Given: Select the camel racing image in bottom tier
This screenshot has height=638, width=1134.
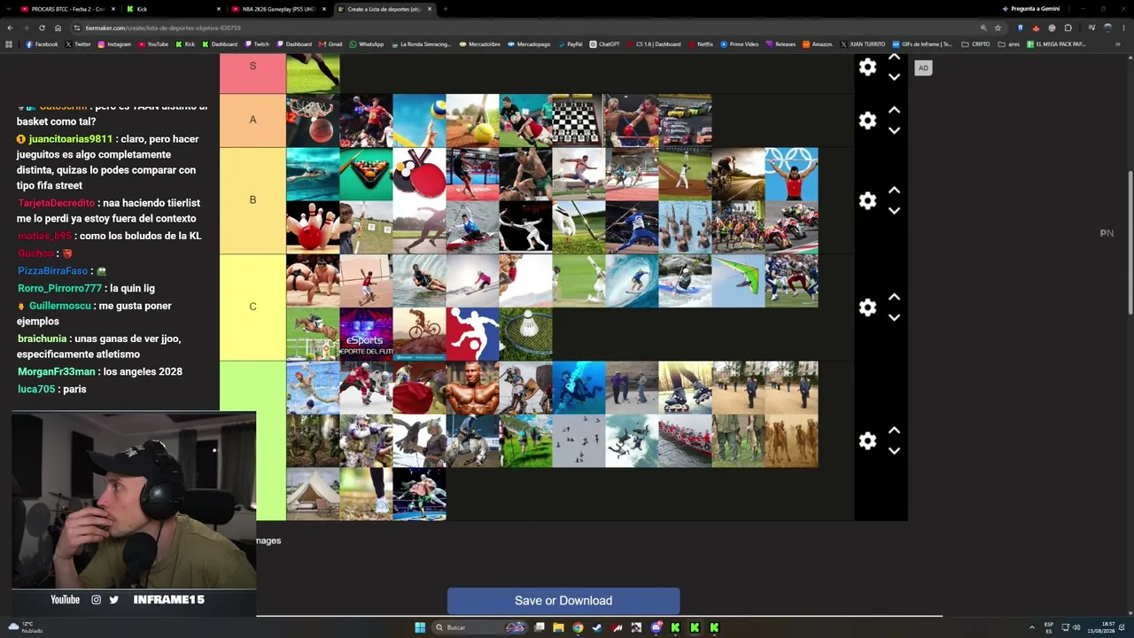Looking at the screenshot, I should click(791, 440).
